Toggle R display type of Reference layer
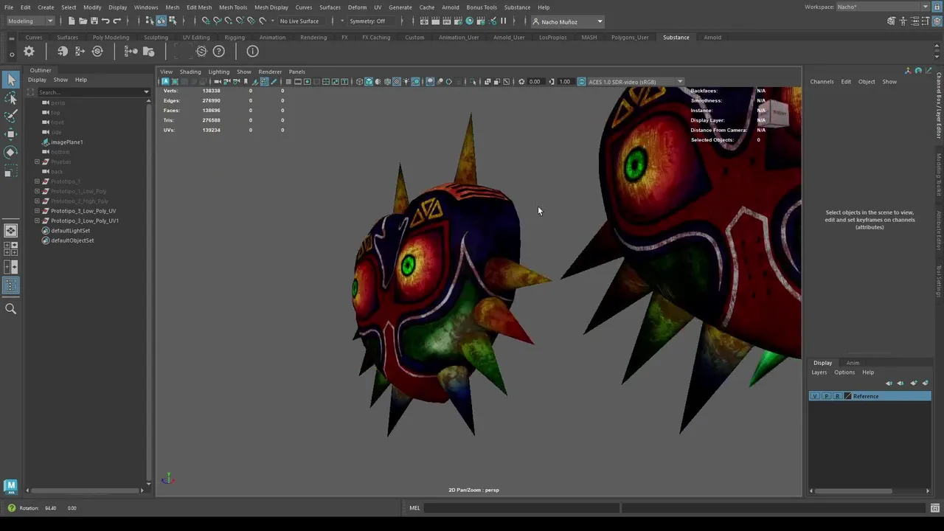 click(837, 397)
